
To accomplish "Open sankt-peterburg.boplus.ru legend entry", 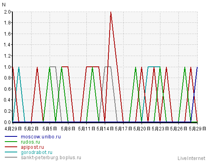I will (x=51, y=158).
